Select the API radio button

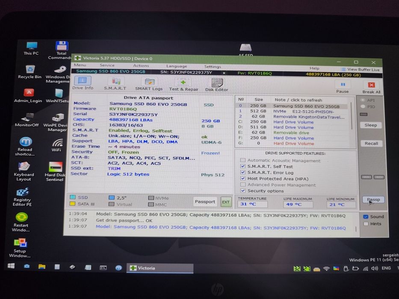(x=363, y=100)
